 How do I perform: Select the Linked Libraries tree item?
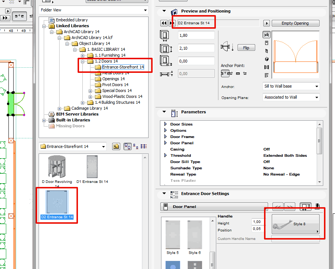[x=72, y=26]
